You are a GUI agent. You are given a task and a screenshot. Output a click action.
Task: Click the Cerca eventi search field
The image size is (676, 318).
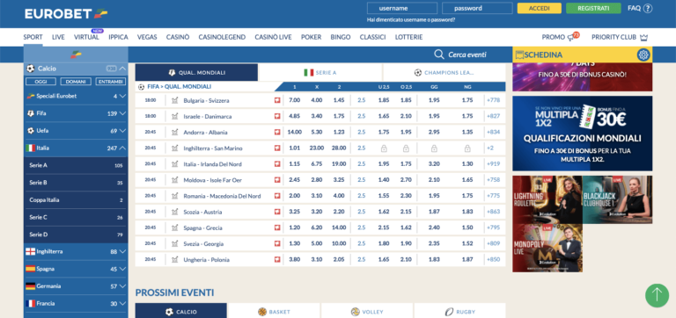pos(467,54)
